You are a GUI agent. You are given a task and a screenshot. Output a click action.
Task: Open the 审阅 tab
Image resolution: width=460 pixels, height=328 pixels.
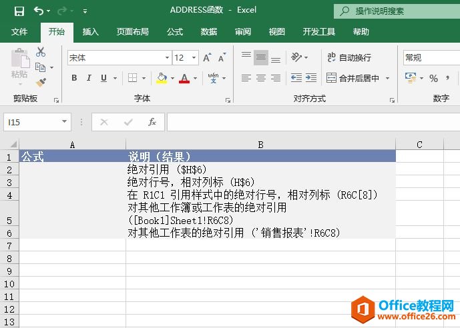[x=243, y=31]
